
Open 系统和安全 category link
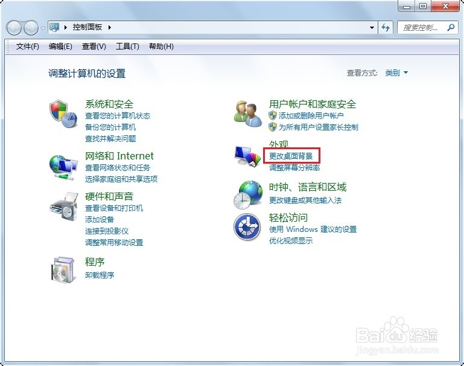109,104
